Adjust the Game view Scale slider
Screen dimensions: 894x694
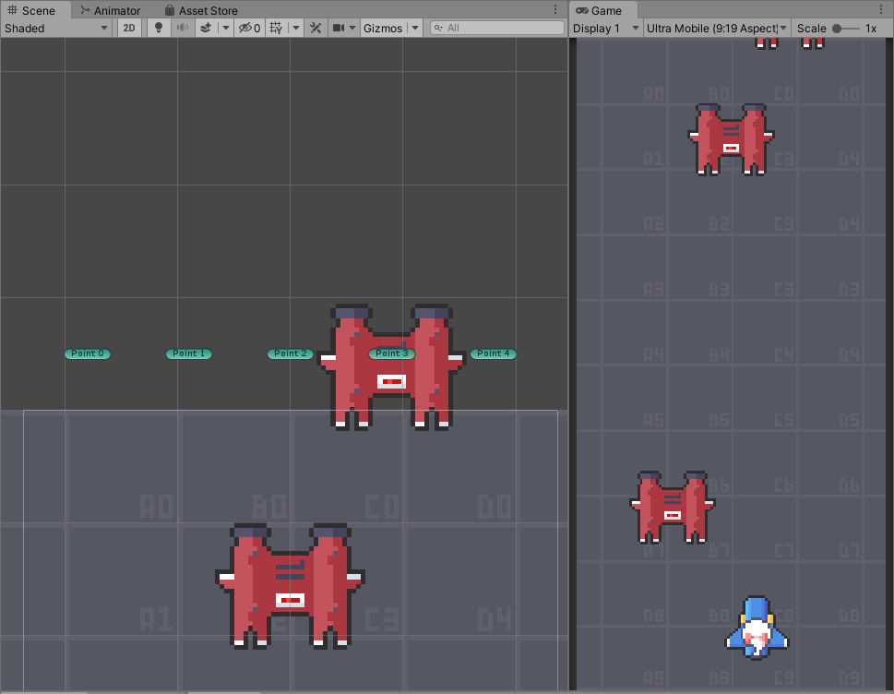tap(845, 28)
